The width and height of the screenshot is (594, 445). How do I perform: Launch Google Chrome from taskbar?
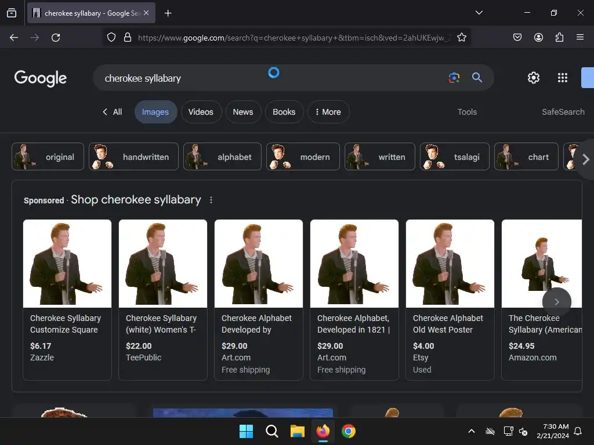[x=349, y=431]
